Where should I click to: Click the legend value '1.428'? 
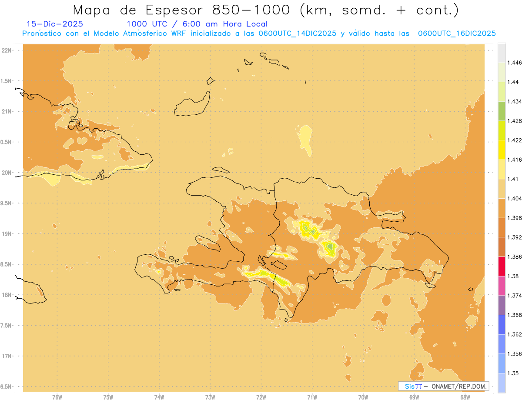(515, 121)
